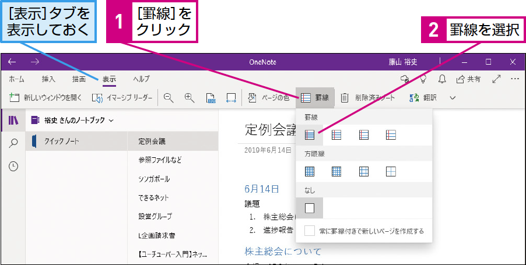Launch Immersive Reader (イマーシブ リーダー)
The height and width of the screenshot is (265, 526).
tap(122, 98)
